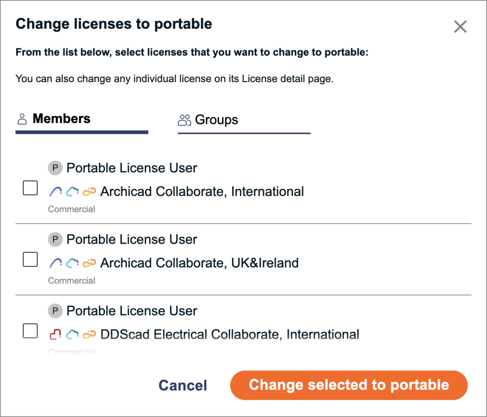Screen dimensions: 487x417
Task: Click the DDScad Electrical Collaborate, International label
Action: (229, 335)
